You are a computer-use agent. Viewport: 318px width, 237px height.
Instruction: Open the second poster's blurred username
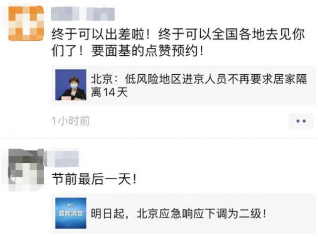[x=62, y=158]
